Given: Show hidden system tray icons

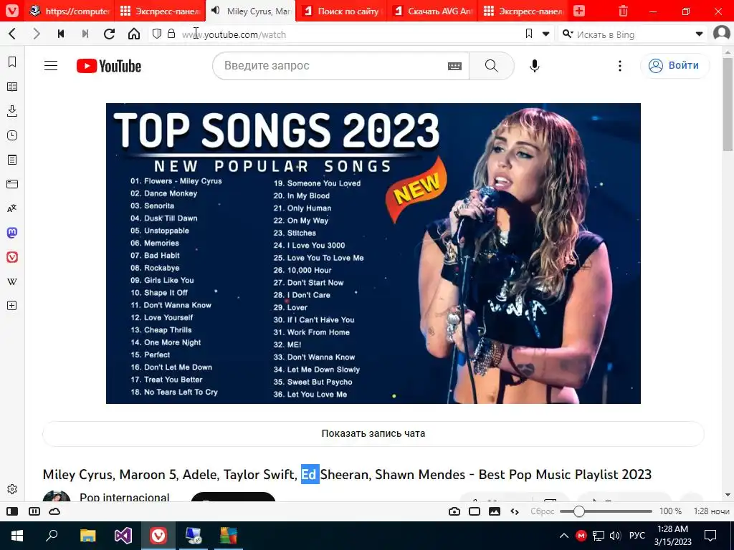Looking at the screenshot, I should pos(564,536).
